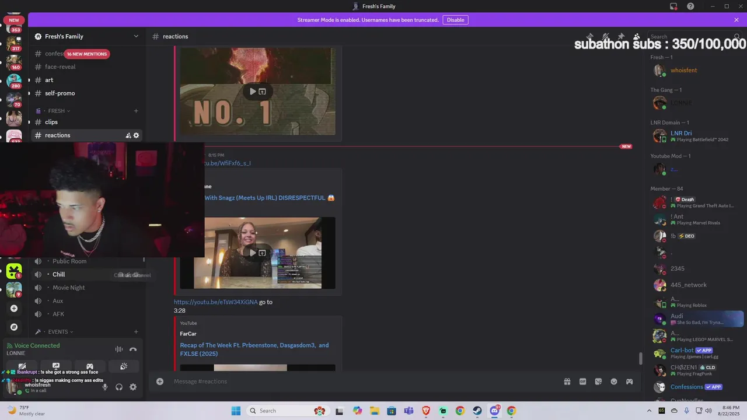Image resolution: width=747 pixels, height=420 pixels.
Task: Disconnect from the voice call
Action: tap(133, 349)
